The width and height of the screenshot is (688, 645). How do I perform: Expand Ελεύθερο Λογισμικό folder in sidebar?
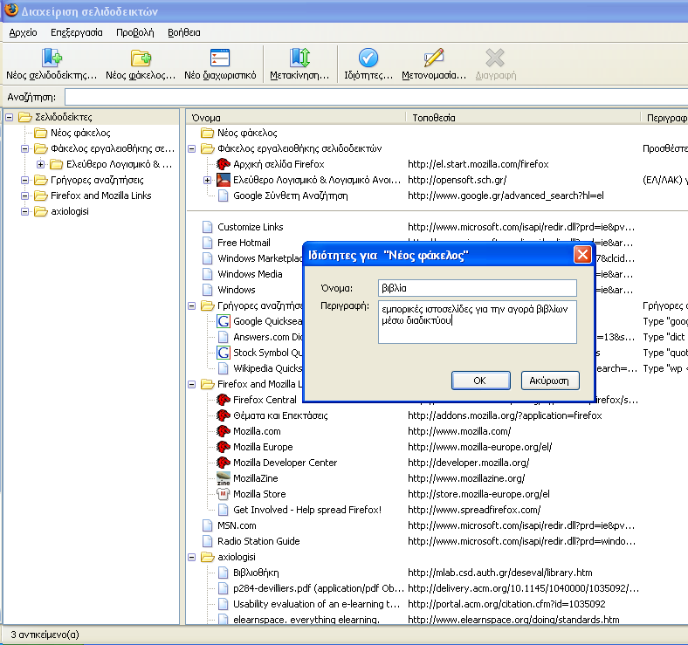40,165
